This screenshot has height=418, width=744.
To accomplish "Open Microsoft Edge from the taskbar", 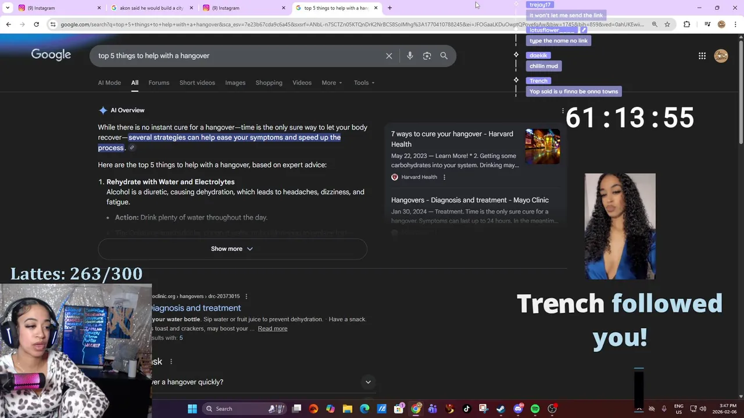I will [364, 409].
